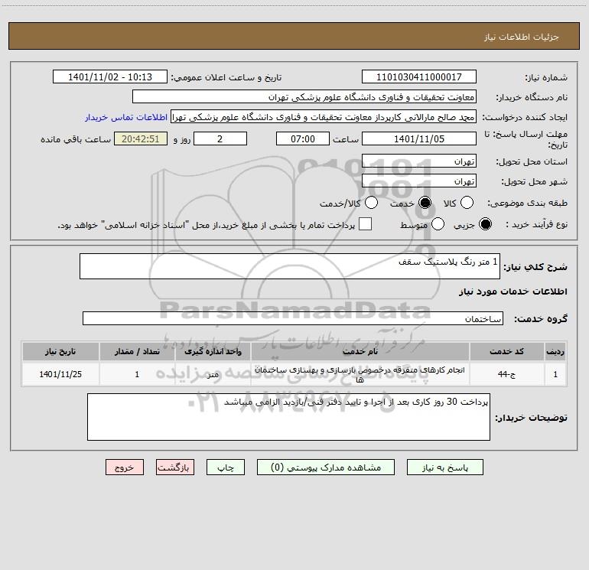Screen dimensions: 589x570
Task: Click the شرح کلی نیاز description box
Action: pos(290,266)
